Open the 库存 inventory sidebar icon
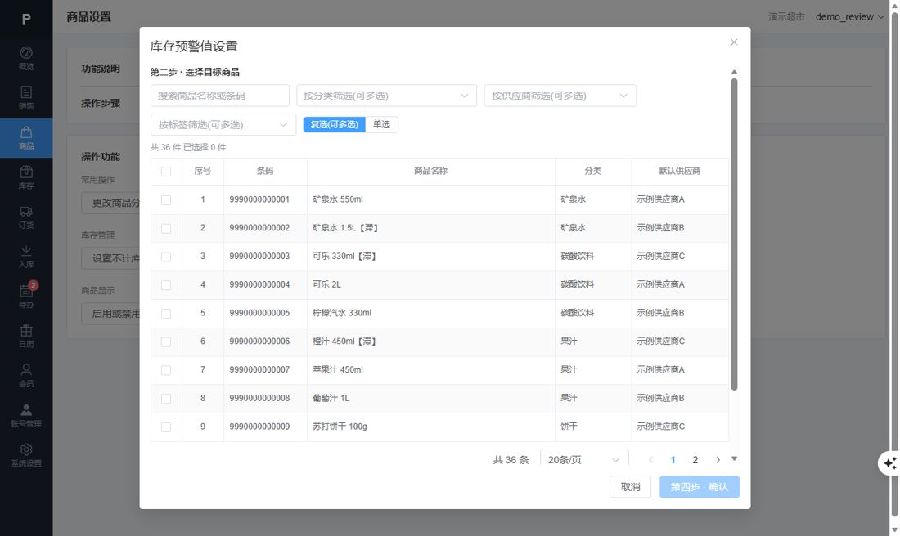900x536 pixels. click(x=26, y=177)
